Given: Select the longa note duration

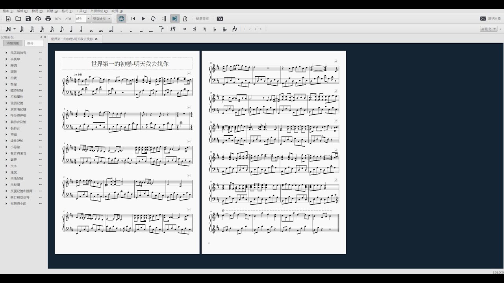Looking at the screenshot, I should [111, 29].
